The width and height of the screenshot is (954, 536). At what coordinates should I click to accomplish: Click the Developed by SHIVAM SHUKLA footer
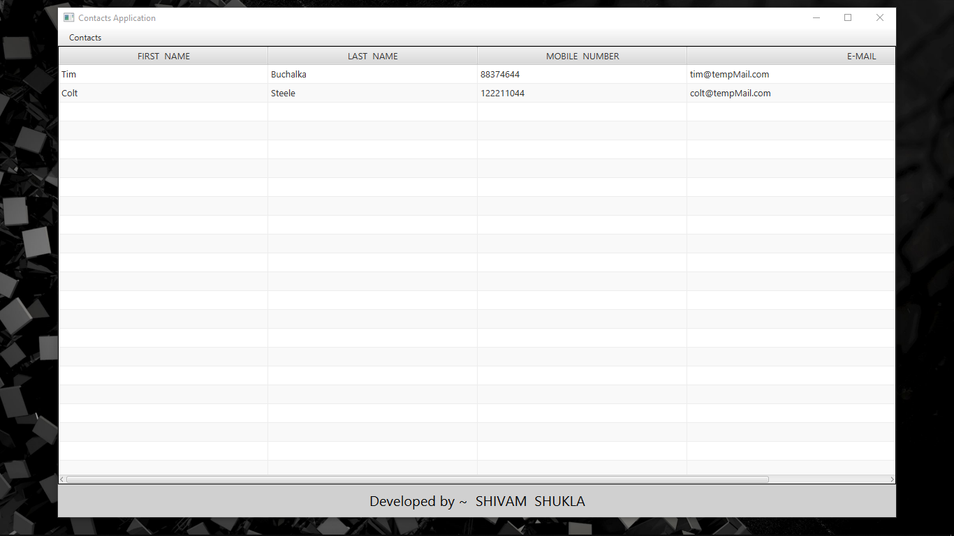click(x=477, y=501)
